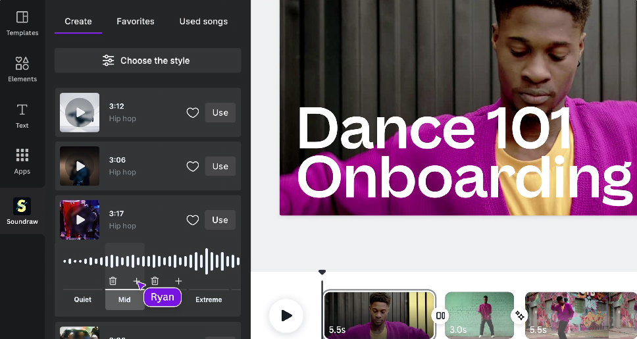The width and height of the screenshot is (637, 339).
Task: Use the 3:17 hip hop song
Action: (x=220, y=220)
